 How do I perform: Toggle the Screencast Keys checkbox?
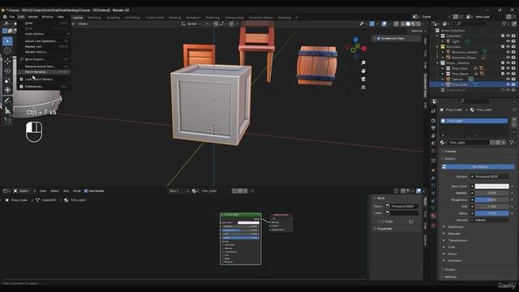coord(379,38)
